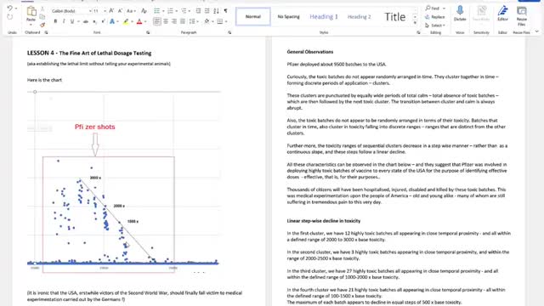
Task: Expand the Styles gallery More arrow
Action: (415, 23)
